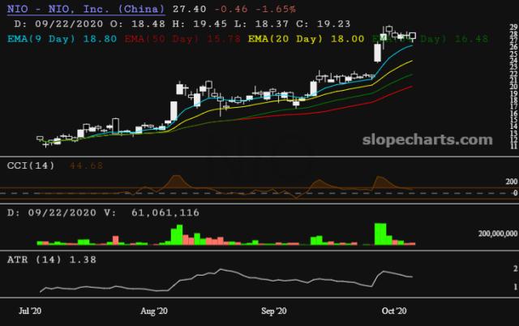Jump to Sep '20 on the time axis
The height and width of the screenshot is (326, 519).
click(275, 311)
